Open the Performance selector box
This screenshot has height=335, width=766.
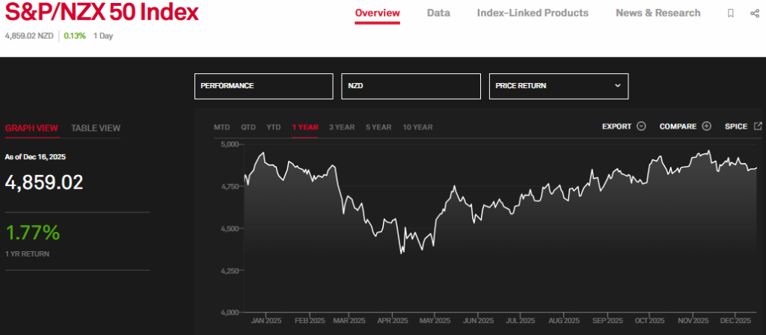pos(264,86)
